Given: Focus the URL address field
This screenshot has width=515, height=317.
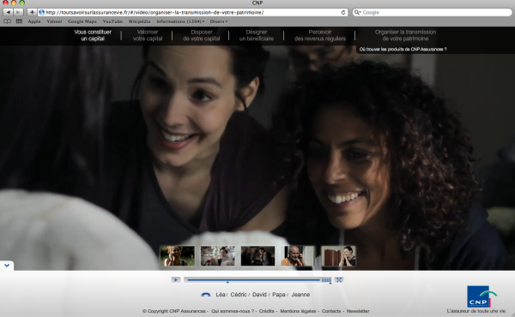Looking at the screenshot, I should [x=192, y=12].
